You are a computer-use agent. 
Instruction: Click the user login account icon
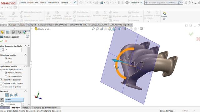tap(186, 2)
